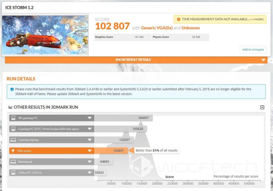Click the Ice Storm spaceship thumbnail
273x191 pixels.
pos(45,35)
